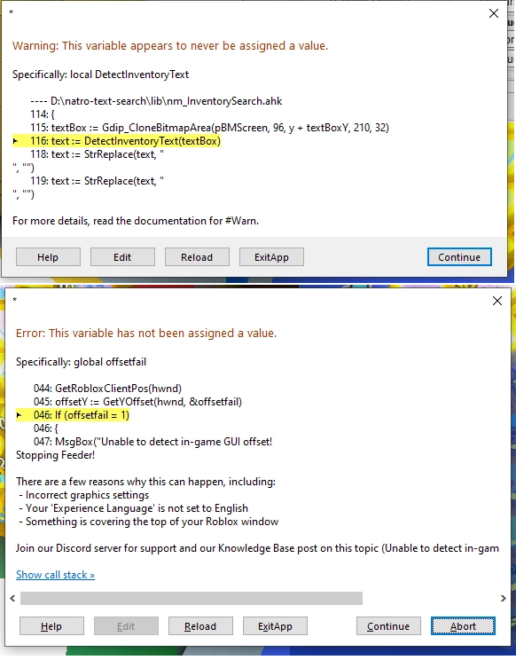Click 'Error: This variable has not been assigned' heading
516x660 pixels.
click(146, 334)
